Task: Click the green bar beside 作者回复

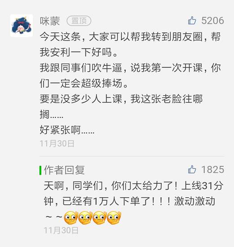Action: (40, 170)
